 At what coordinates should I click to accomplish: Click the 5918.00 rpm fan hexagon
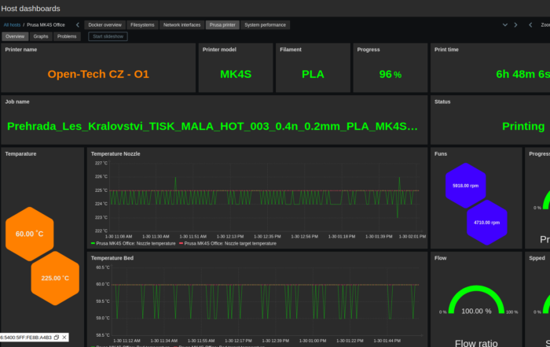pos(465,186)
